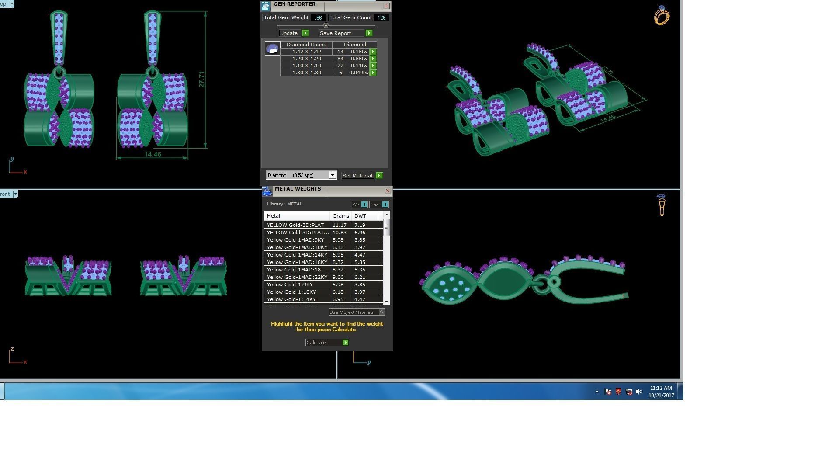Collapse the gem totals section arrow
Image resolution: width=839 pixels, height=472 pixels.
click(326, 25)
